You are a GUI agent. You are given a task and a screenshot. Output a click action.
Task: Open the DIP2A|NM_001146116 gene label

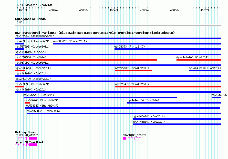pyautogui.click(x=29, y=142)
